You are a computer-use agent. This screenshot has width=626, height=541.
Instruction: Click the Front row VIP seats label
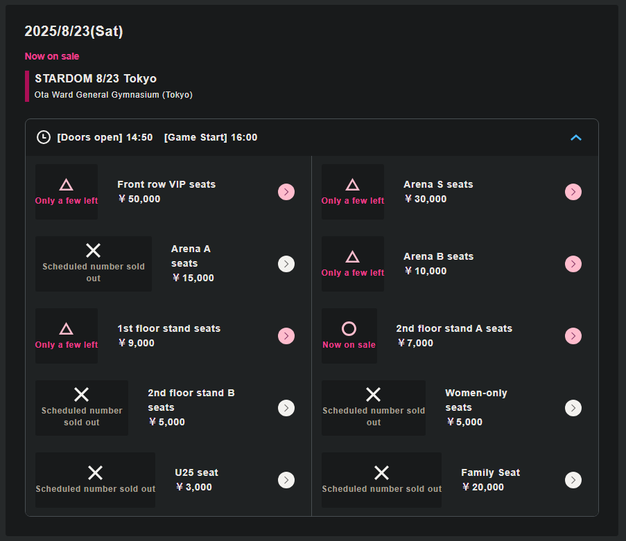(166, 184)
